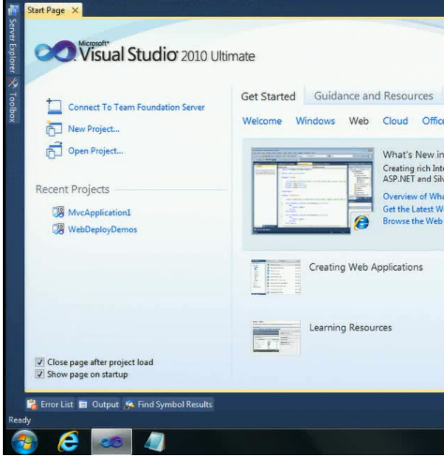This screenshot has height=457, width=444.
Task: Click the Visual Studio taskbar button
Action: pyautogui.click(x=111, y=442)
